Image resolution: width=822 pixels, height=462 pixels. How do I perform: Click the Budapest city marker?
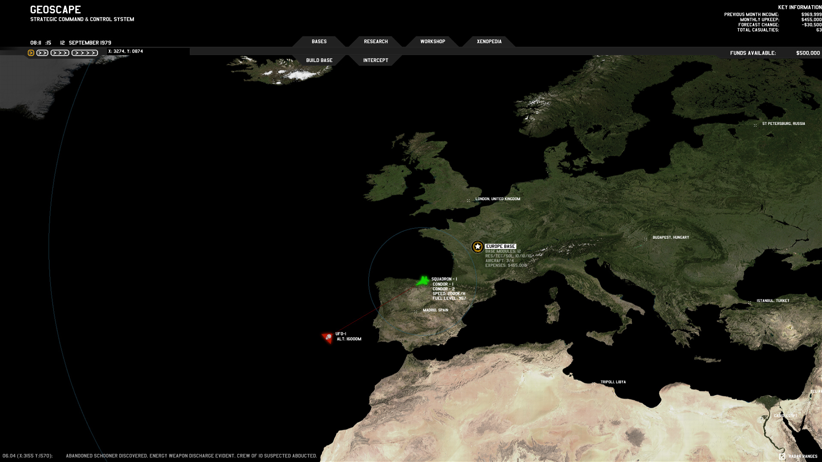(646, 239)
